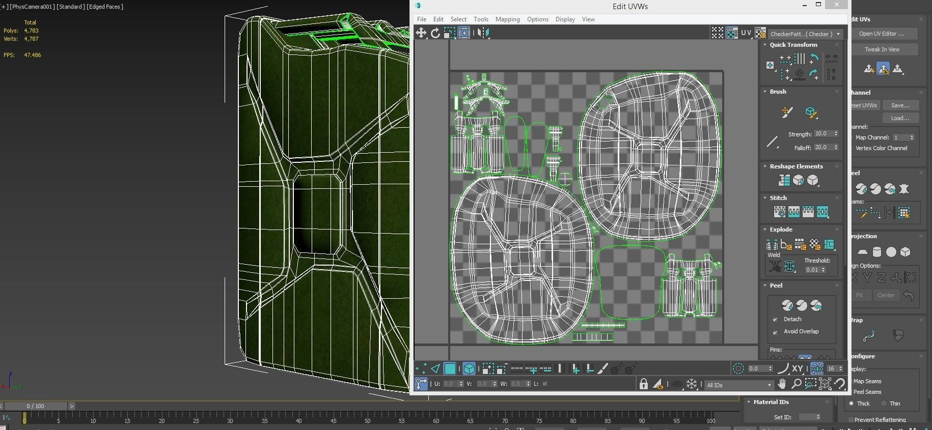Activate the Pan view hand tool
Screen dimensions: 932x430
click(x=782, y=384)
